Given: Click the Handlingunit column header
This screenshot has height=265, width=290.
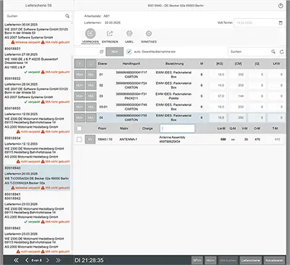Looking at the screenshot, I should [x=131, y=64].
